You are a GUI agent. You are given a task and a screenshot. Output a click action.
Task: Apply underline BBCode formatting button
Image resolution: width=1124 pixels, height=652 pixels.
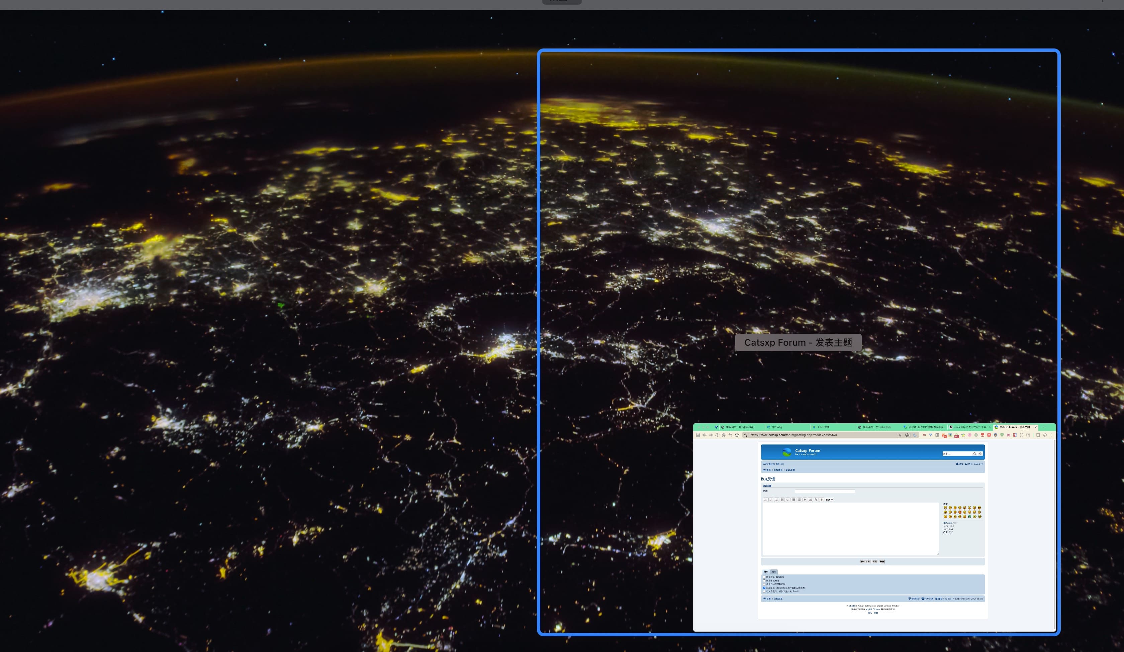point(776,500)
